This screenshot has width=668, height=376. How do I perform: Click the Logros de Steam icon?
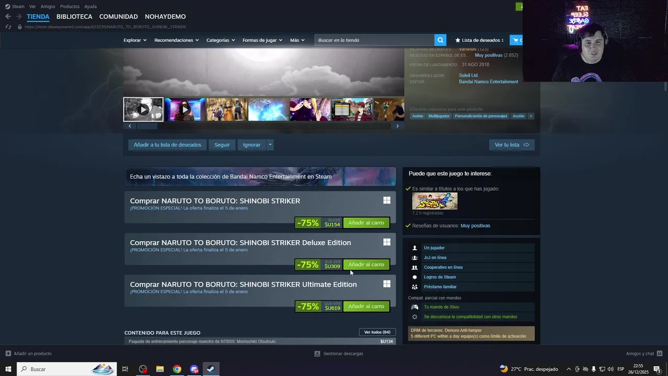415,277
